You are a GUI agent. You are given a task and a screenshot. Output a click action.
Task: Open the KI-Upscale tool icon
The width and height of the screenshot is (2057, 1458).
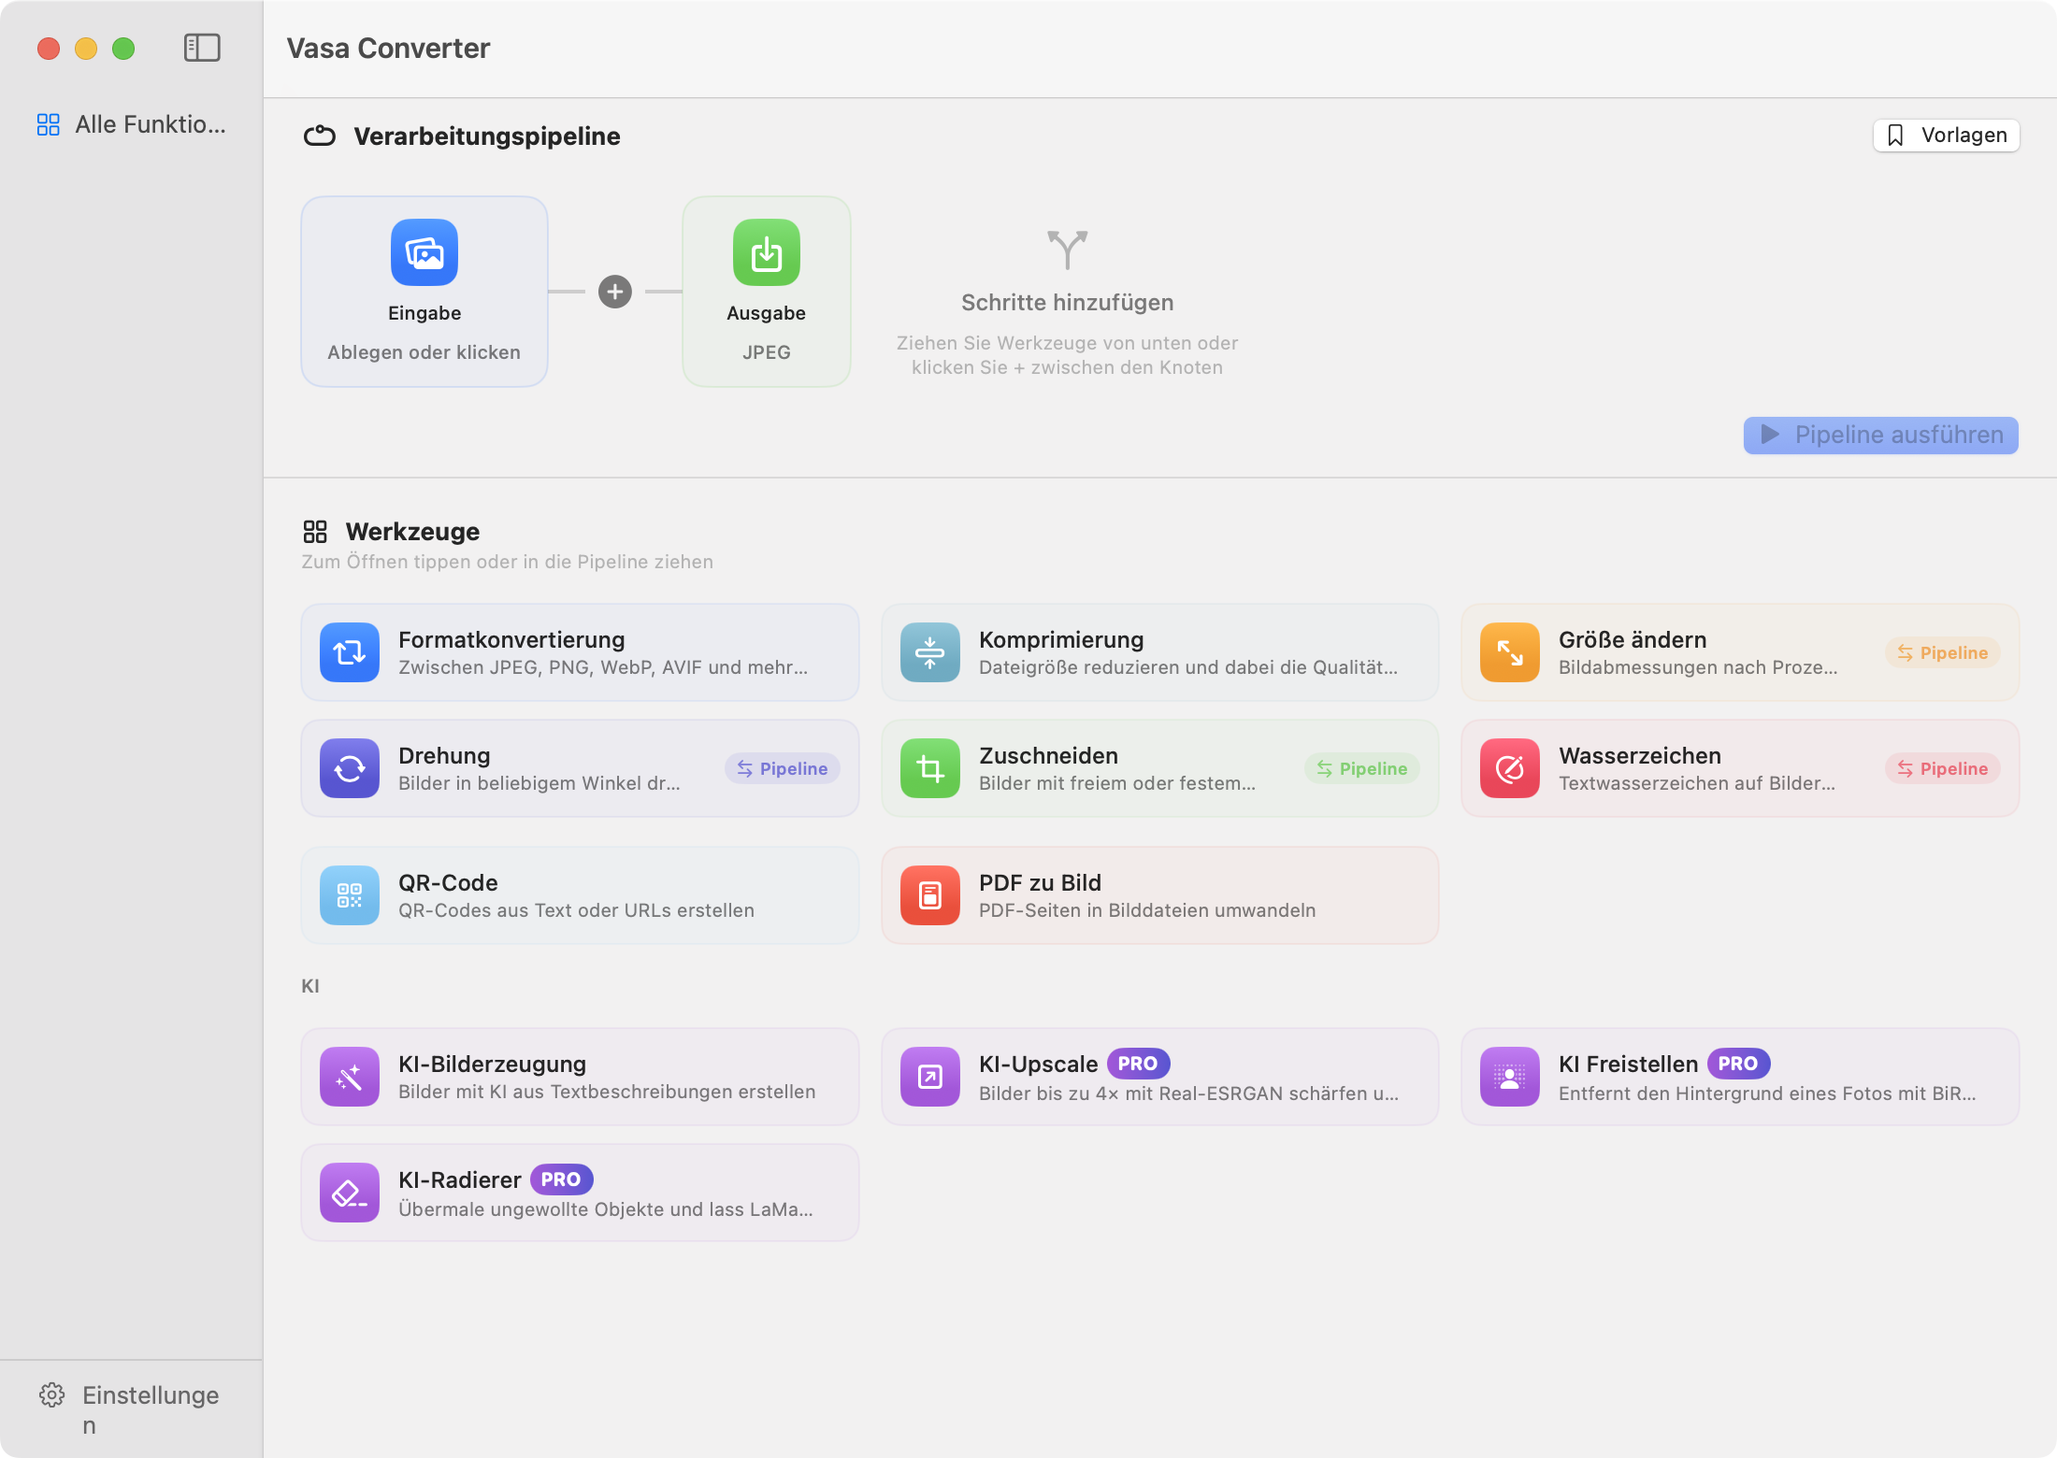click(930, 1077)
